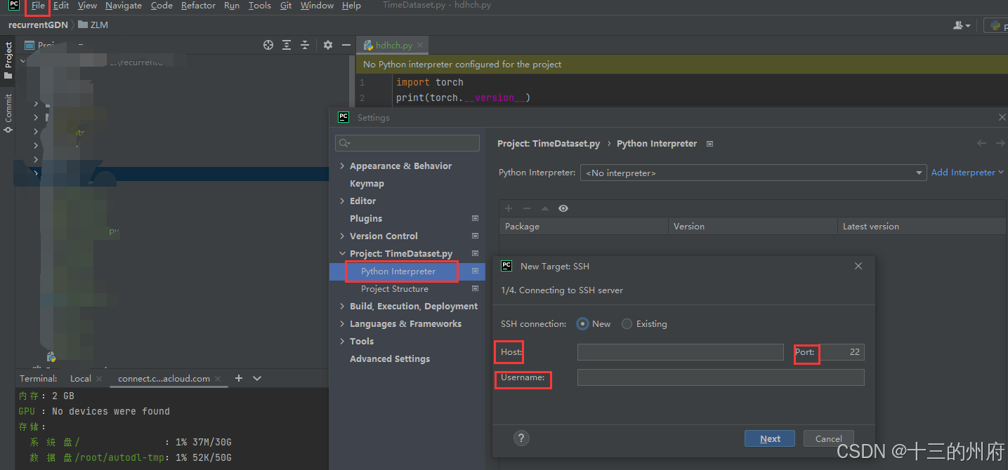Close the New Target: SSH dialog
The image size is (1008, 470).
point(858,267)
